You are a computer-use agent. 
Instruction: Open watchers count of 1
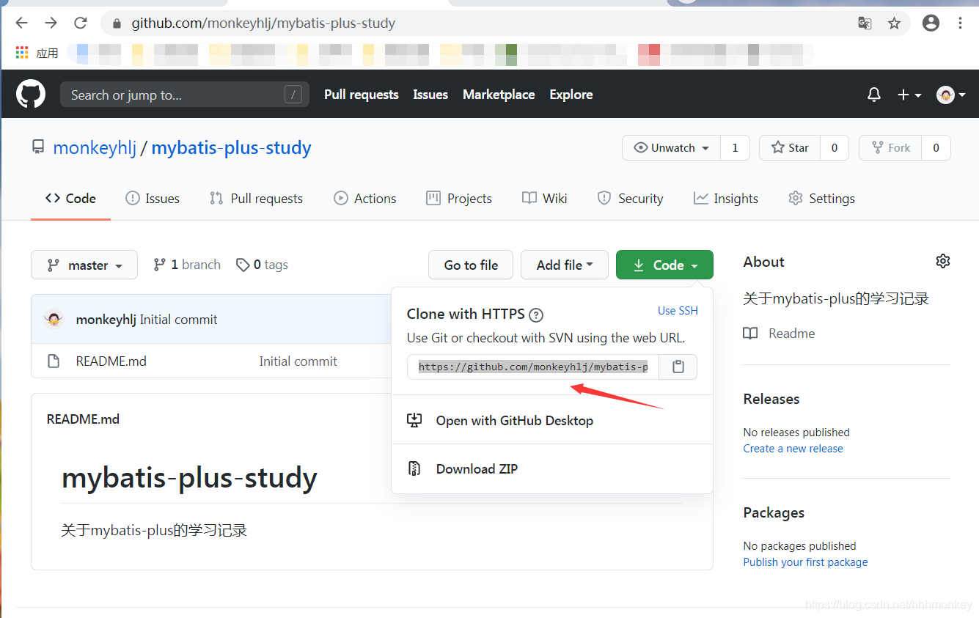point(735,148)
